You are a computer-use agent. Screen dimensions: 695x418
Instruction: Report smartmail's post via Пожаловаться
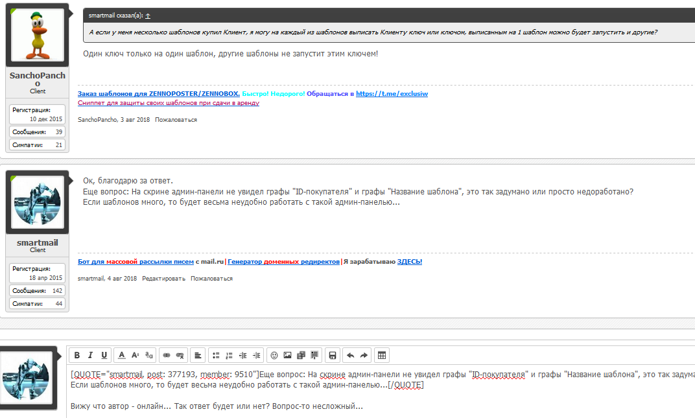click(x=211, y=279)
